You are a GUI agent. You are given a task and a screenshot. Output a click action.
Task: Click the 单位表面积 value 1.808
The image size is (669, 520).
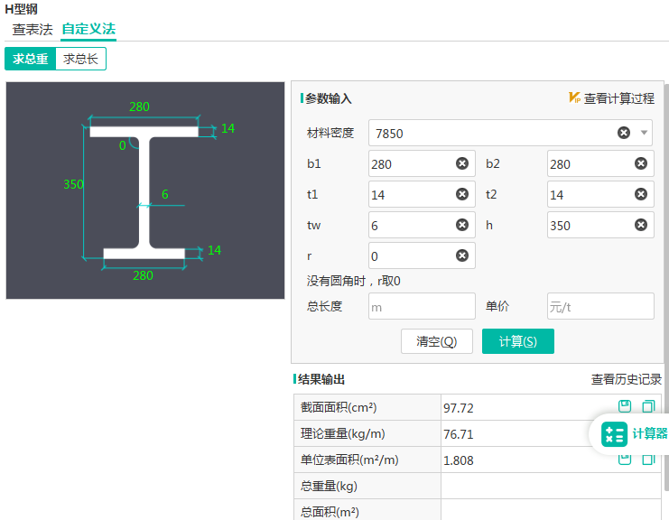point(459,460)
